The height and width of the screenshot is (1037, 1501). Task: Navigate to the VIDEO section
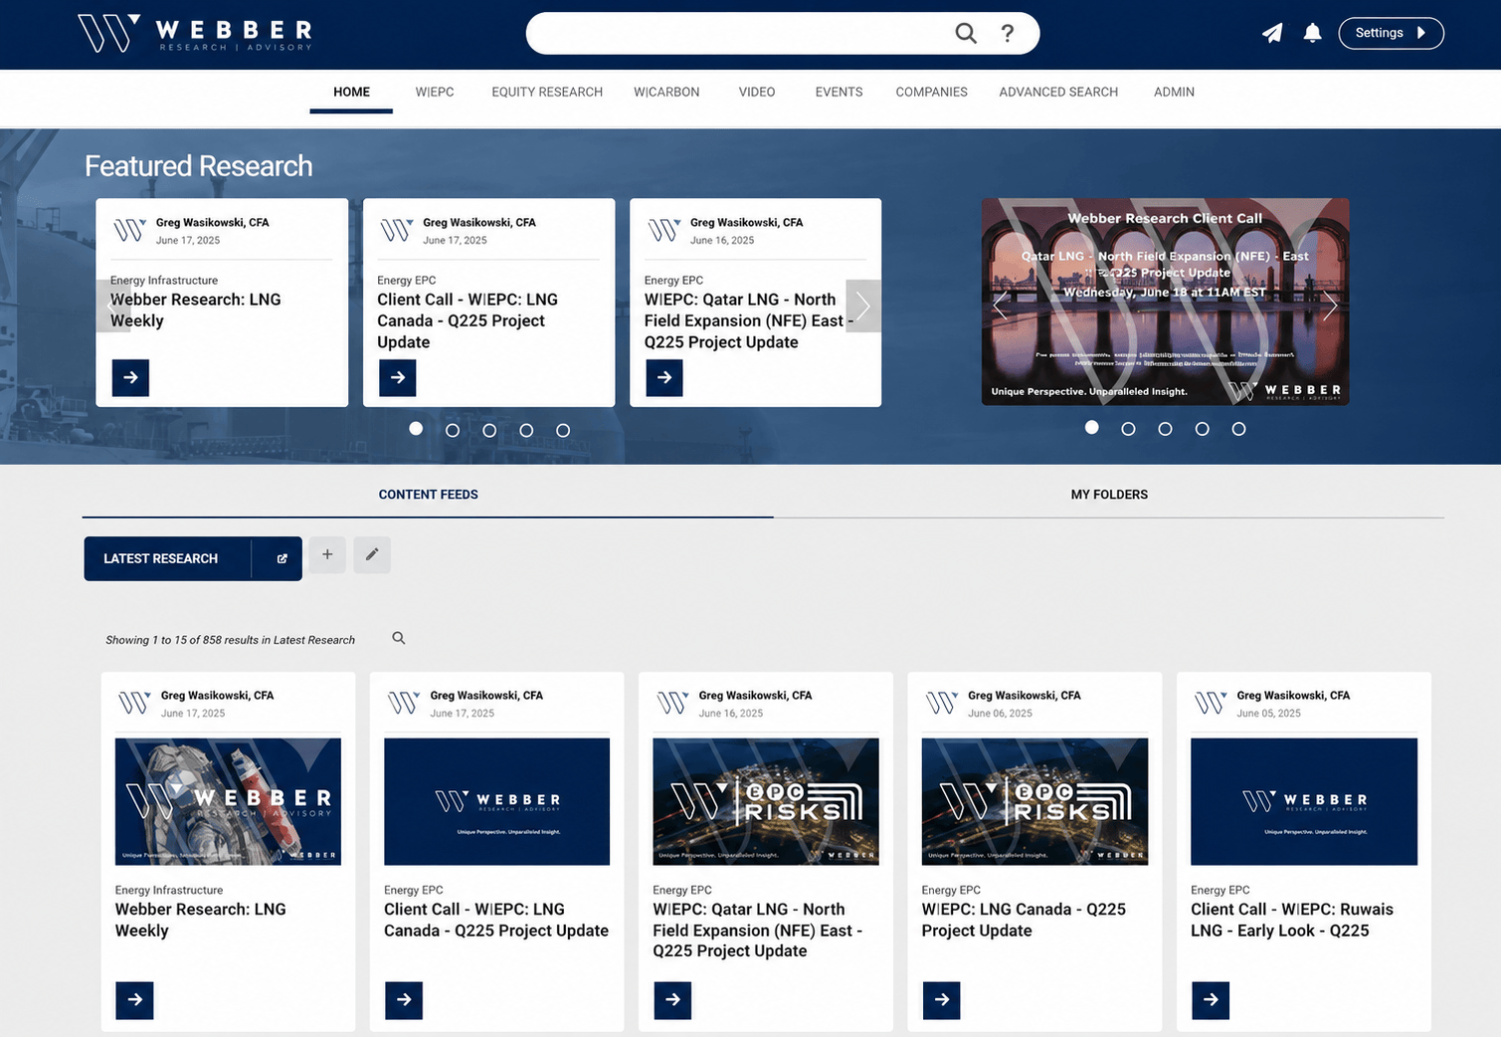(757, 92)
